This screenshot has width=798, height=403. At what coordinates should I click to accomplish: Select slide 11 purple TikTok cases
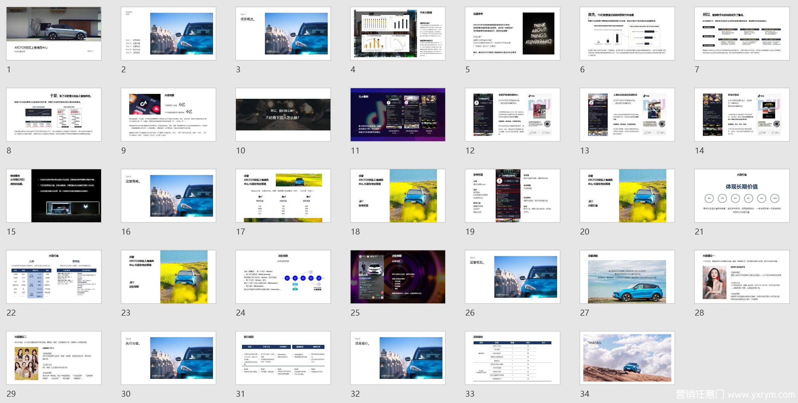click(398, 115)
